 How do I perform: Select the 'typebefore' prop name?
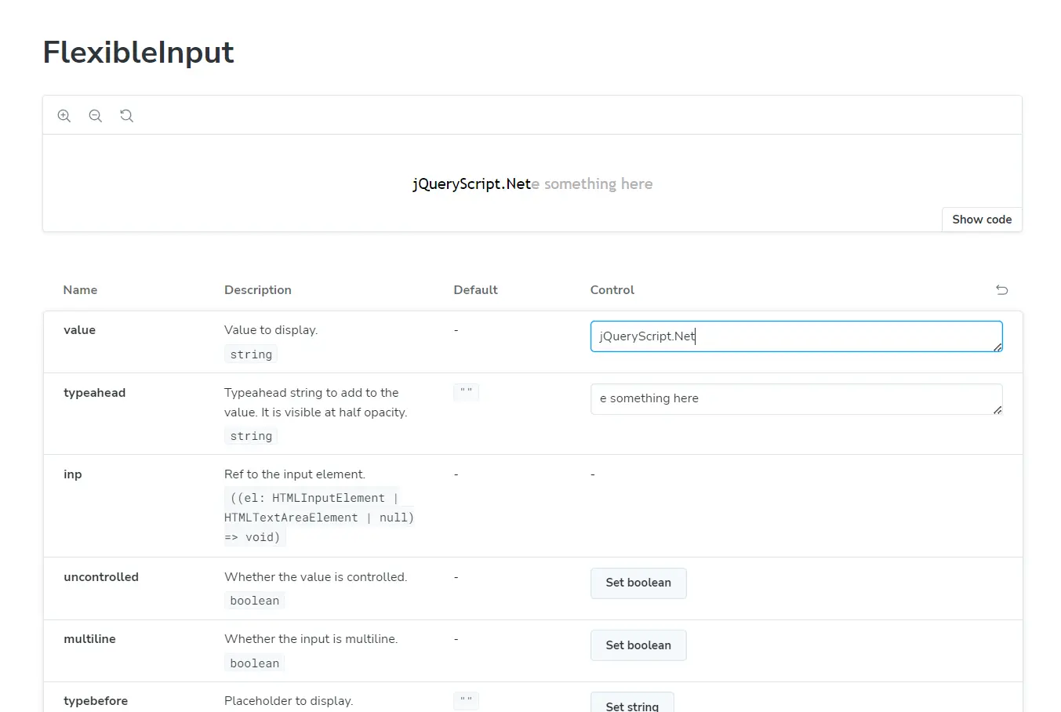[x=96, y=701]
